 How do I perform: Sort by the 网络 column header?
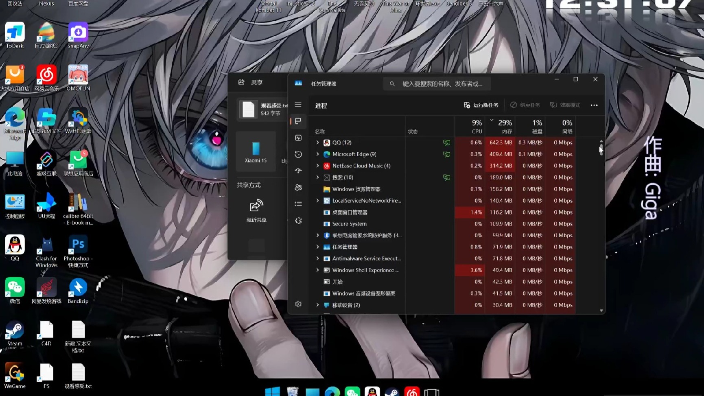point(560,127)
